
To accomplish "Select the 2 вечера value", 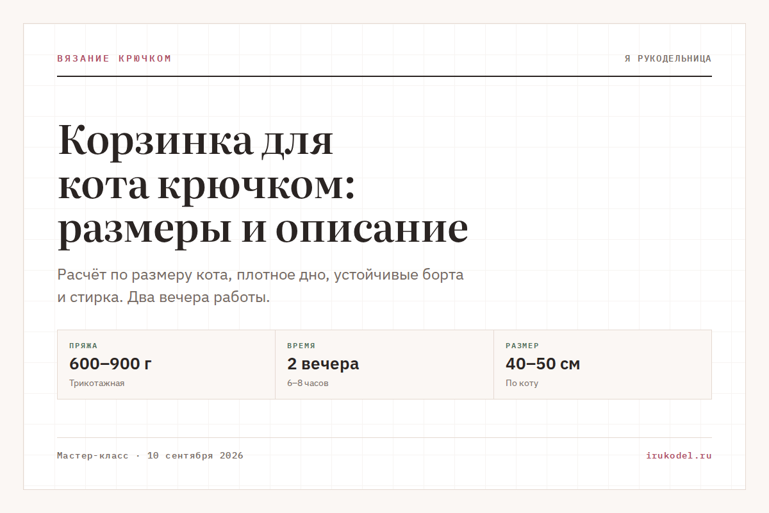I will coord(323,364).
